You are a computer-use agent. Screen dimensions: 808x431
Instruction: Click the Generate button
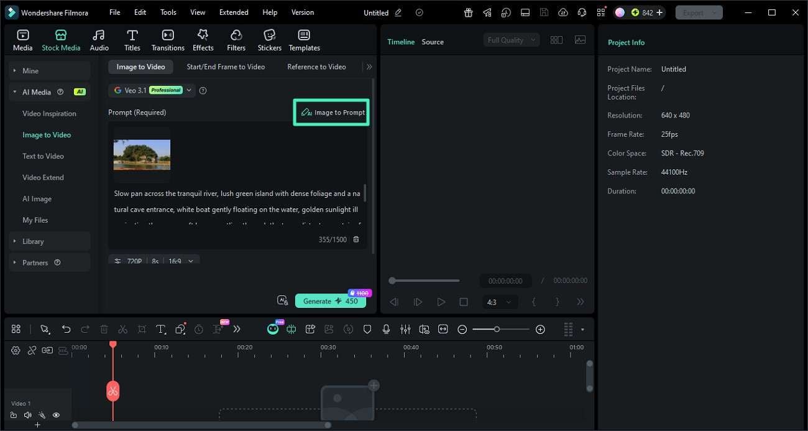[331, 300]
